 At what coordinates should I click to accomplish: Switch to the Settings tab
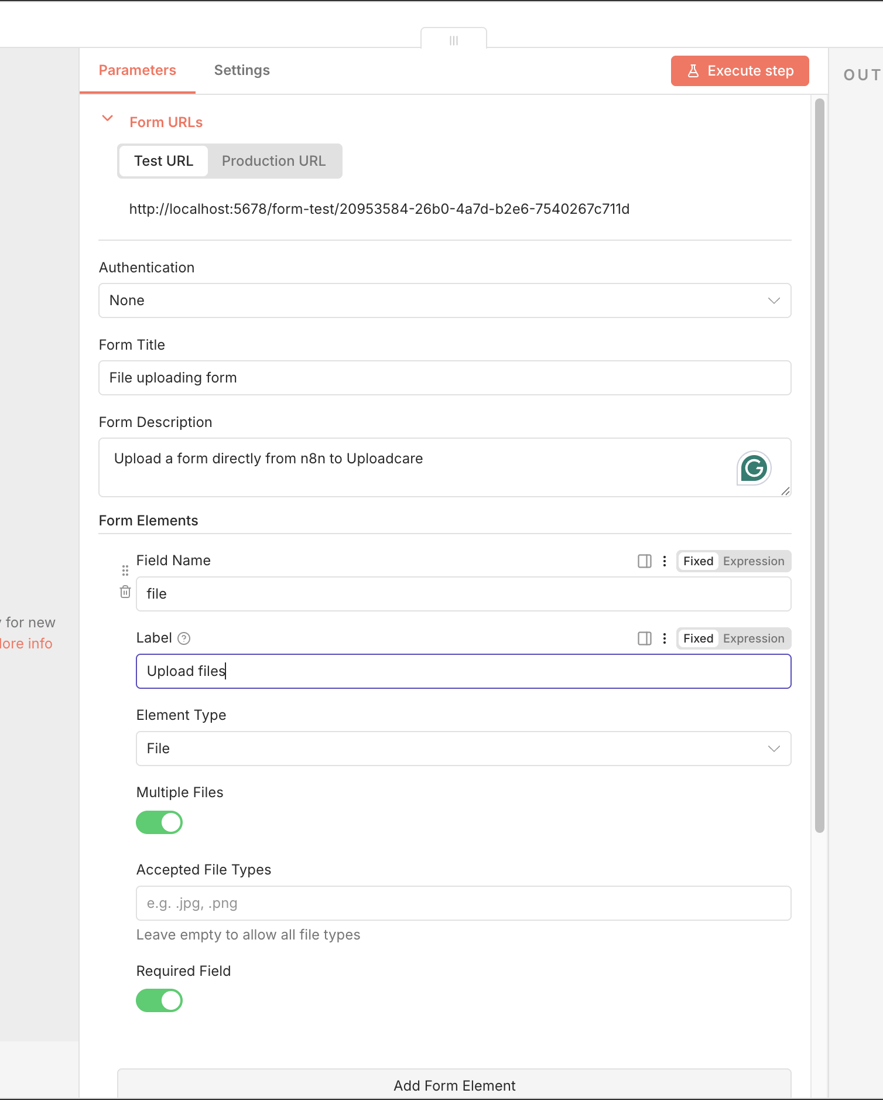point(242,70)
